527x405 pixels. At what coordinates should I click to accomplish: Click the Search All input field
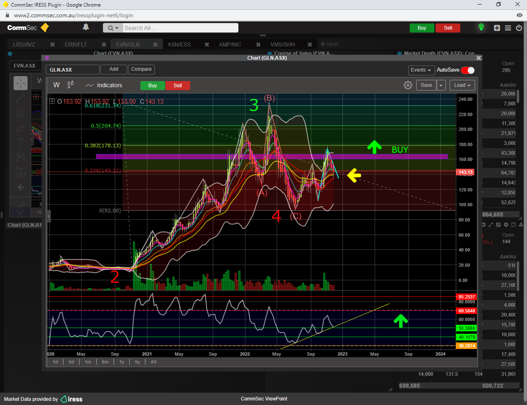pos(180,28)
